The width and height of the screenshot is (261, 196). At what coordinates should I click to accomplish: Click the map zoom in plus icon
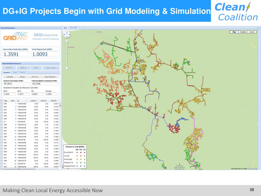(67, 41)
